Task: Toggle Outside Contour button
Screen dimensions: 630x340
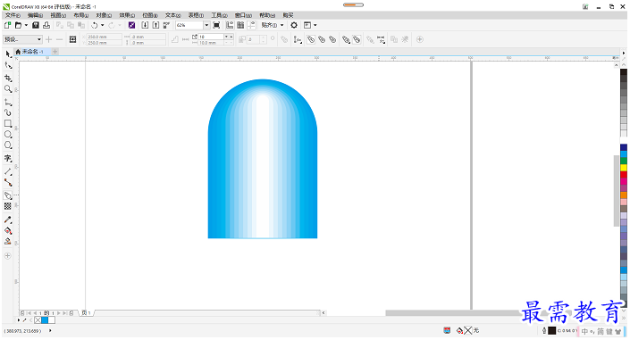Action: pos(332,39)
